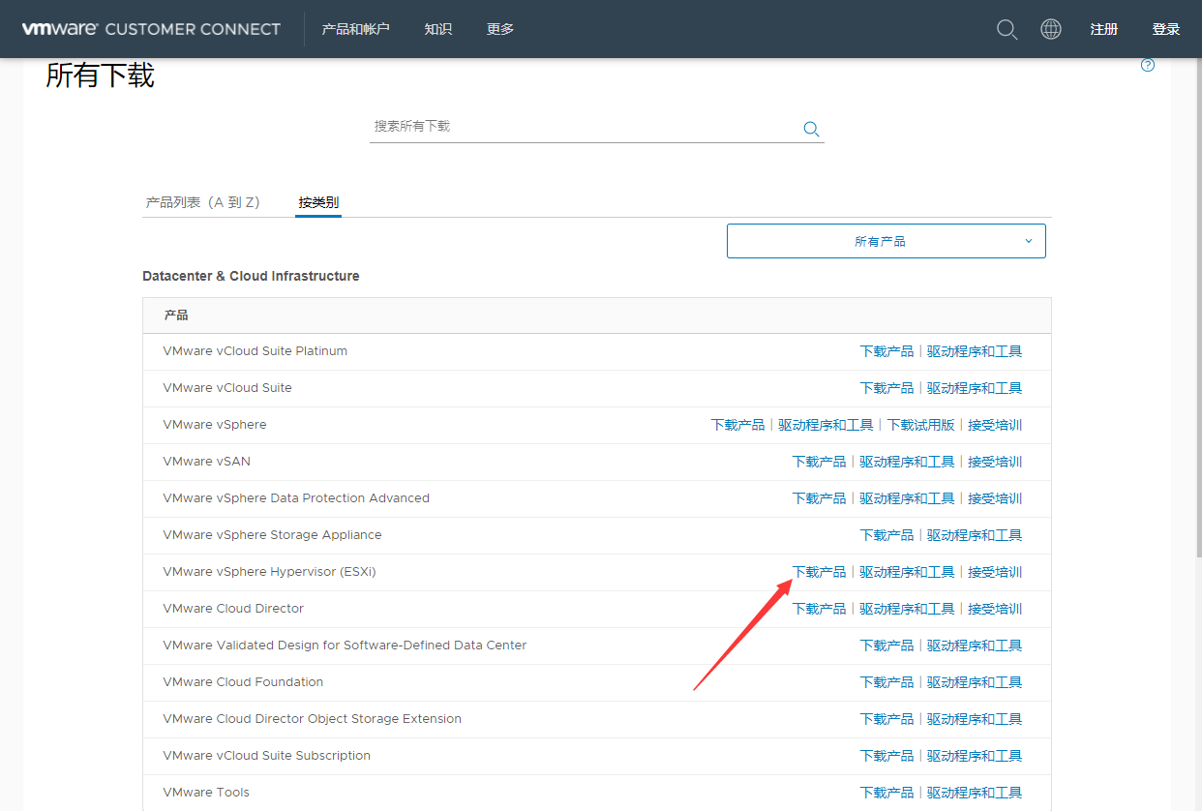Click the 注册 link
Image resolution: width=1202 pixels, height=811 pixels.
coord(1104,29)
